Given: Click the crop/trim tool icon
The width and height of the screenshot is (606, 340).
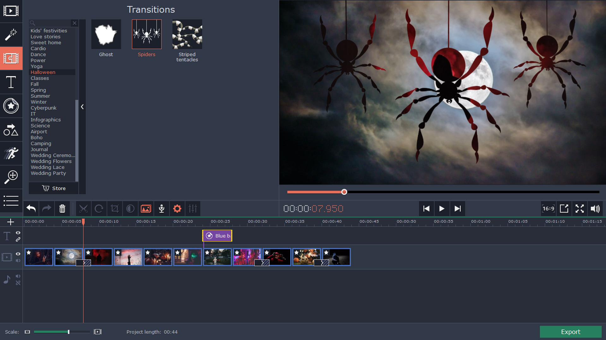Looking at the screenshot, I should pyautogui.click(x=115, y=208).
